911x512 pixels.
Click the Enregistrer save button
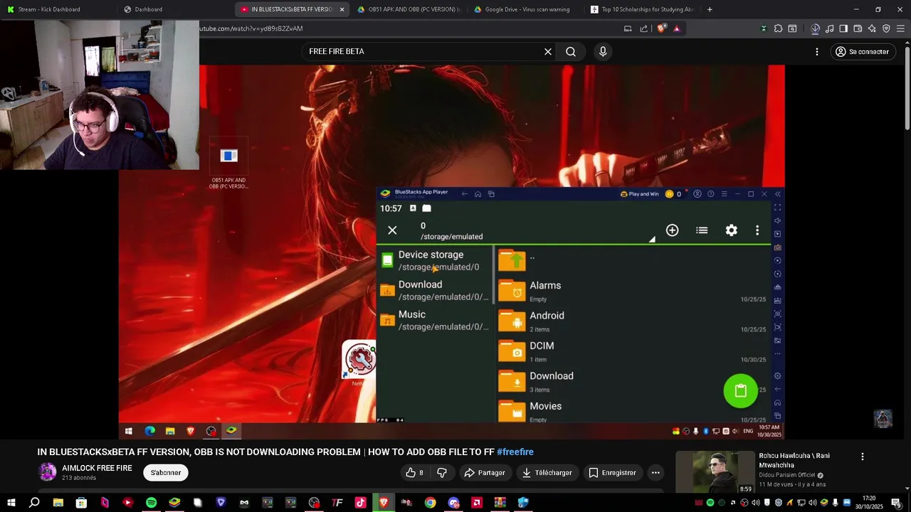click(x=612, y=472)
